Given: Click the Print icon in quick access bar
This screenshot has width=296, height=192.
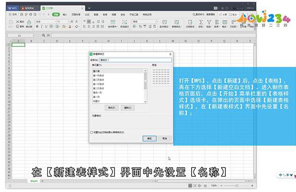Looking at the screenshot, I should [31, 14].
